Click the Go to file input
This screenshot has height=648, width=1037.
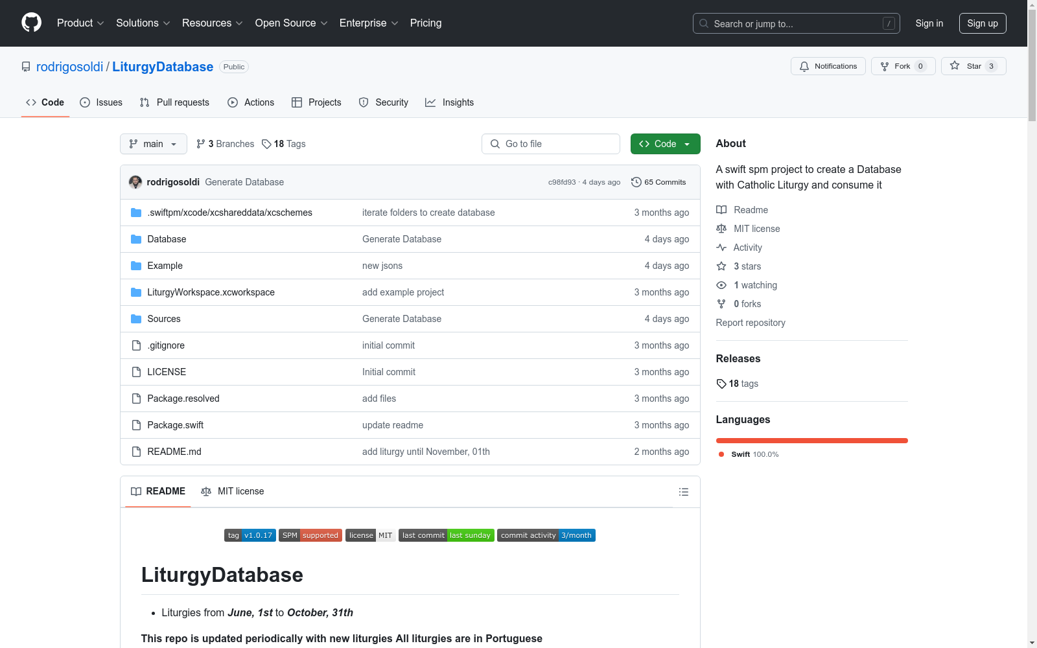coord(551,144)
